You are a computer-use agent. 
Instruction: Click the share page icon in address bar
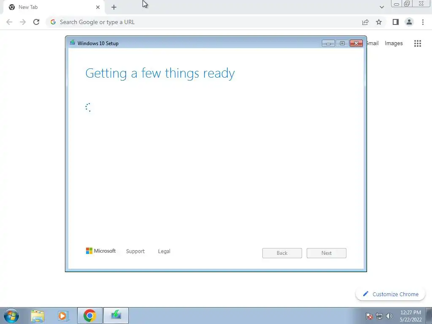pyautogui.click(x=365, y=22)
